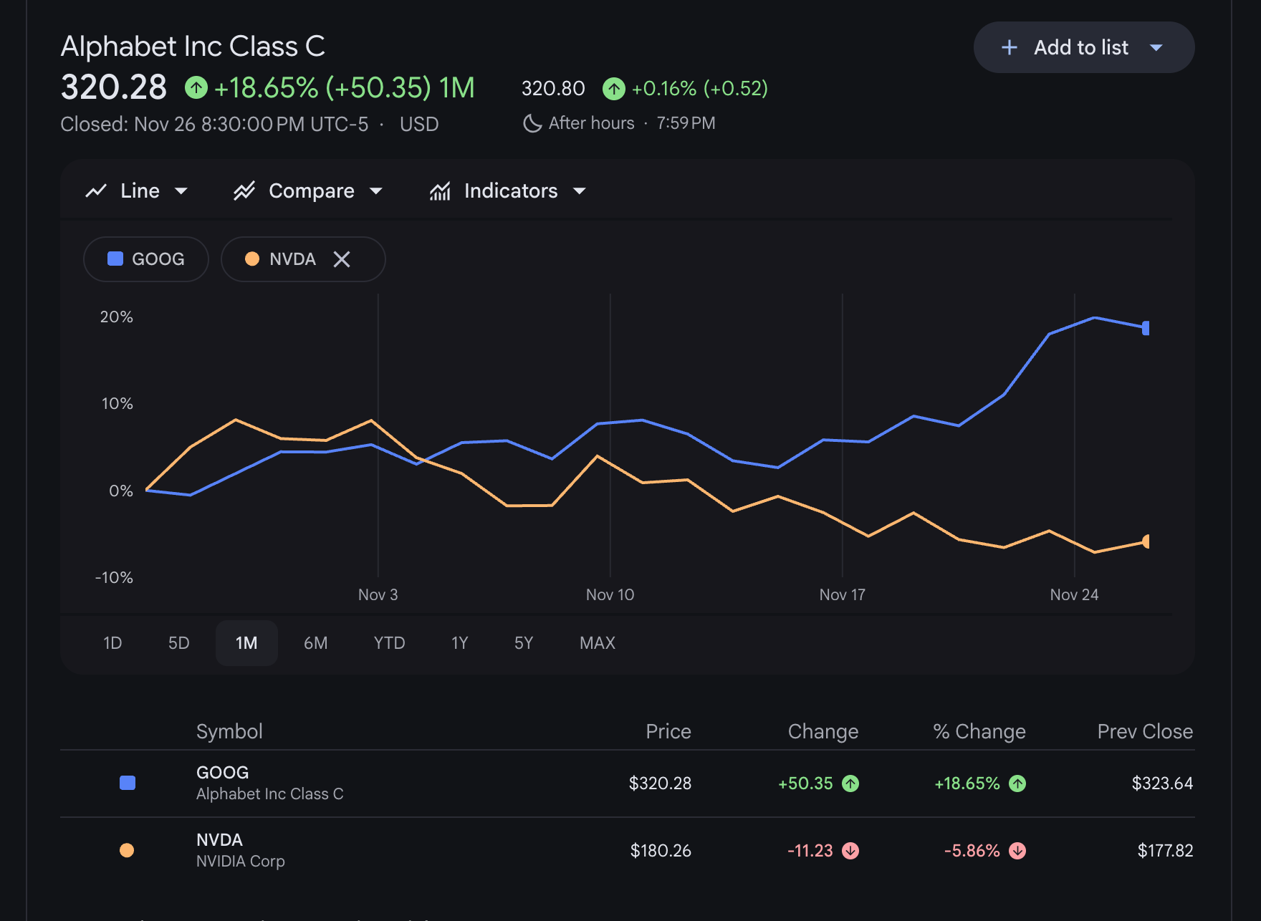
Task: Click the Line chart type icon
Action: tap(96, 191)
